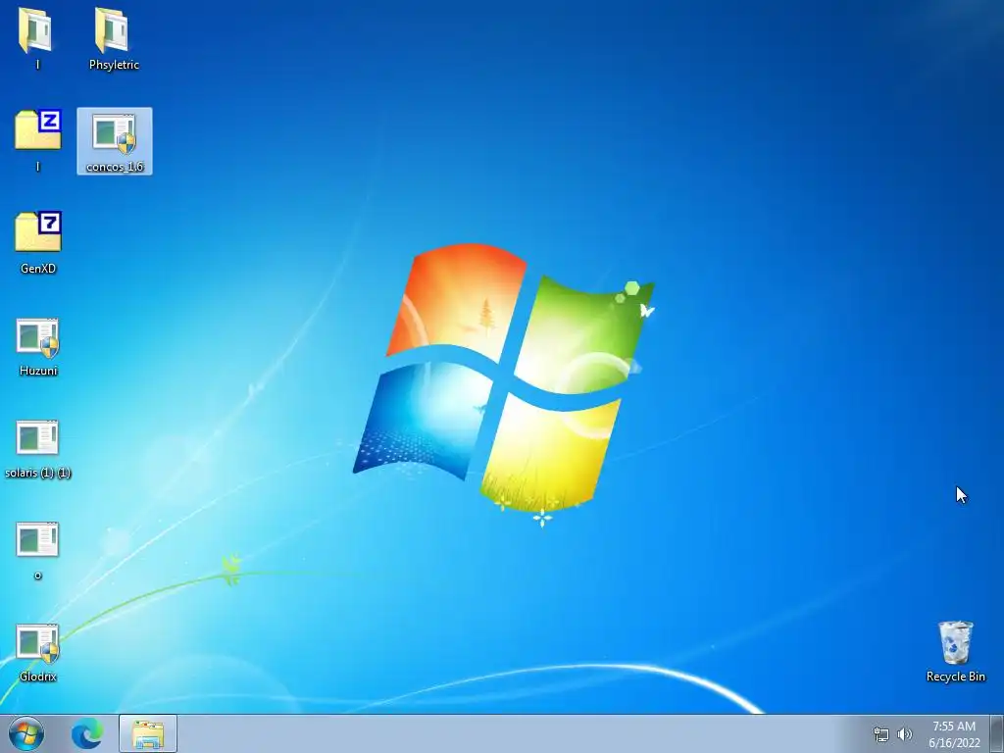Select the program icon labeled o
This screenshot has width=1004, height=753.
(37, 540)
